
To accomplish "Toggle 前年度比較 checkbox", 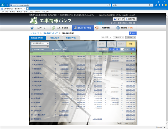I will point(53,49).
